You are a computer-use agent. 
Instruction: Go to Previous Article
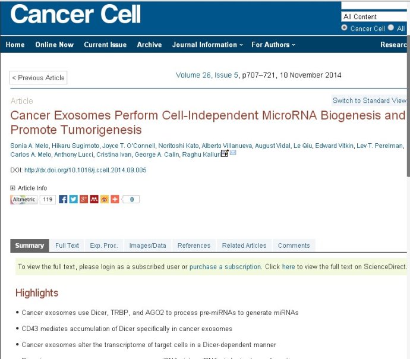(38, 78)
